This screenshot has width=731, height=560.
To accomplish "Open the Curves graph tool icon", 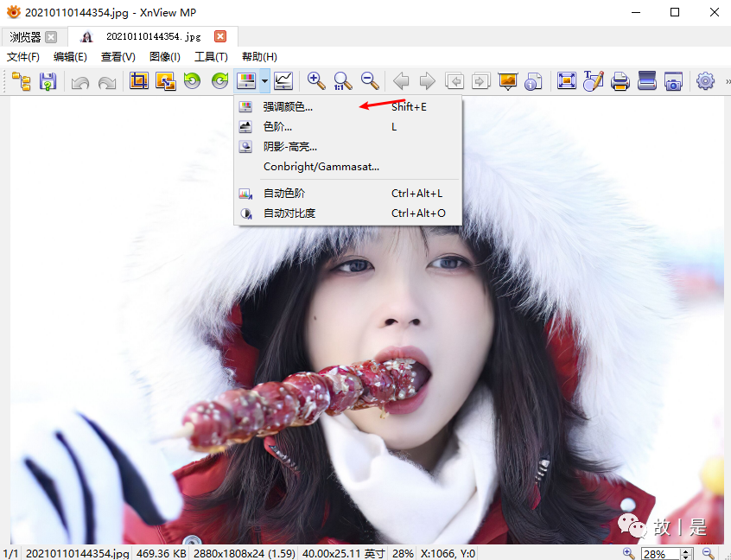I will [283, 81].
